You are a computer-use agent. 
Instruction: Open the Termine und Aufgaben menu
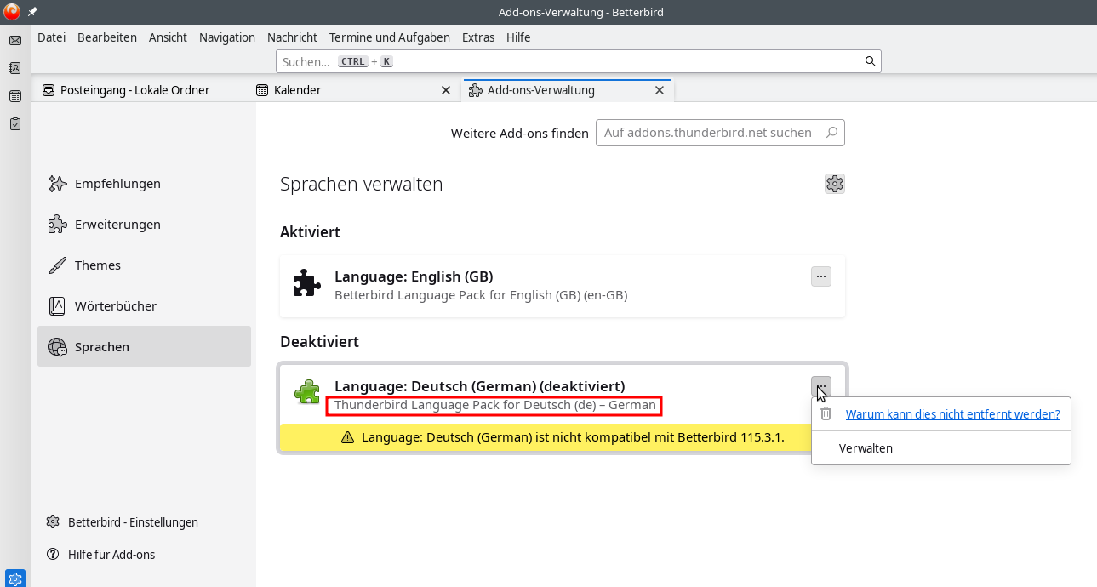click(x=390, y=37)
